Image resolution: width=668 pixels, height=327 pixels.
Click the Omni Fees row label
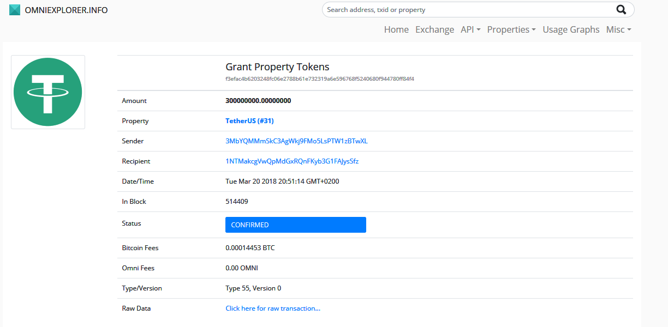pos(138,268)
